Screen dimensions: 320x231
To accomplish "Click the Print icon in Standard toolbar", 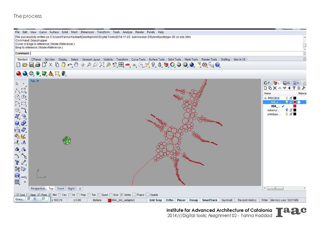I will pos(37,65).
